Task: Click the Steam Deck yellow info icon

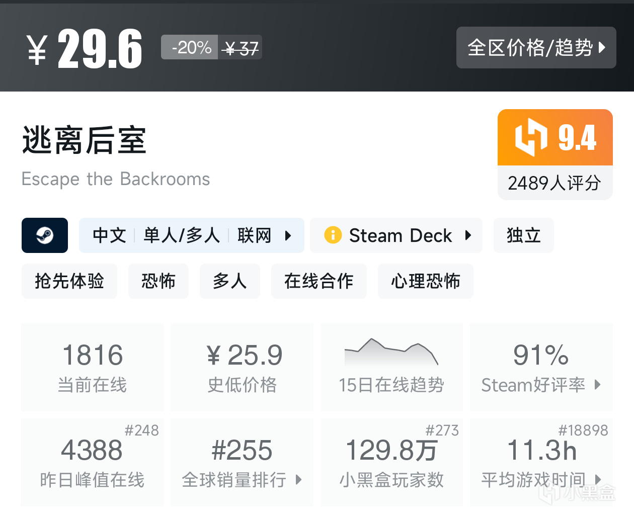Action: 333,235
